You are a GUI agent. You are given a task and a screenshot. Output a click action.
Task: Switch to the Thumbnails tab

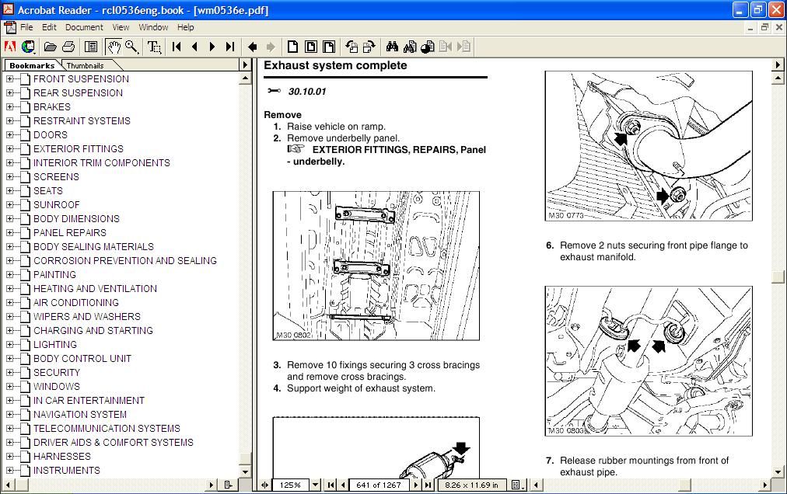[86, 66]
